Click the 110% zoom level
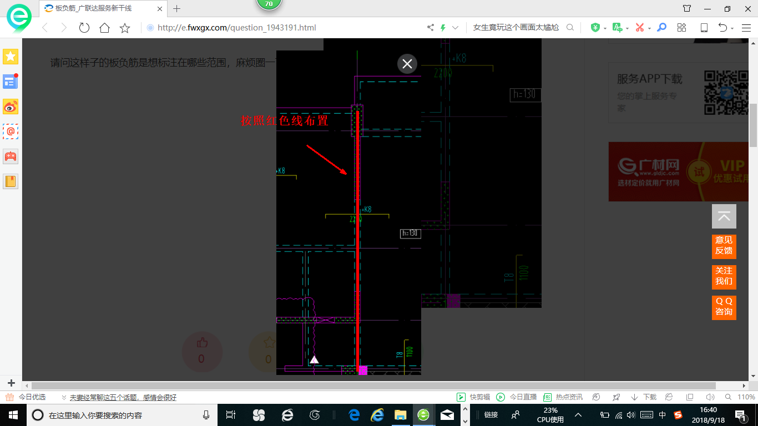Screen dimensions: 758x426 pyautogui.click(x=746, y=397)
